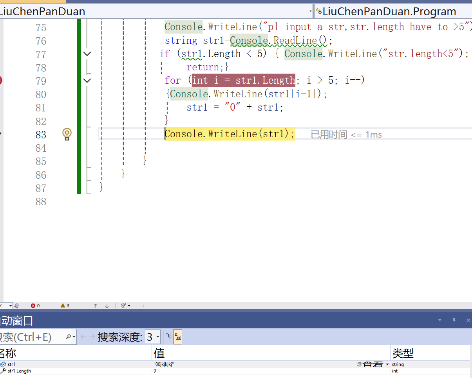
Task: Click line number 83 in gutter
Action: tap(41, 134)
